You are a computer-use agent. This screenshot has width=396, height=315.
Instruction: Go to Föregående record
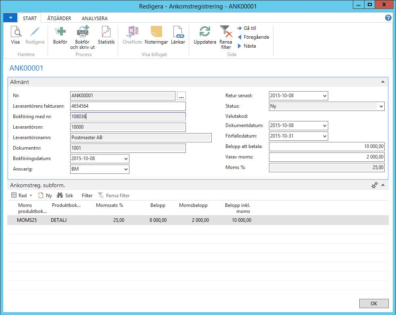tap(254, 37)
